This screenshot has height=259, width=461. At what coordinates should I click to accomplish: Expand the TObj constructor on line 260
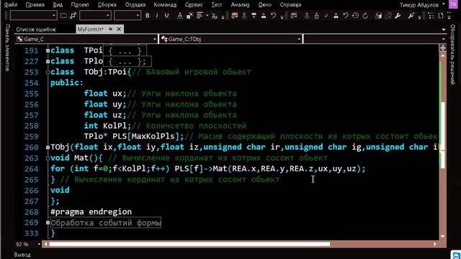point(48,147)
